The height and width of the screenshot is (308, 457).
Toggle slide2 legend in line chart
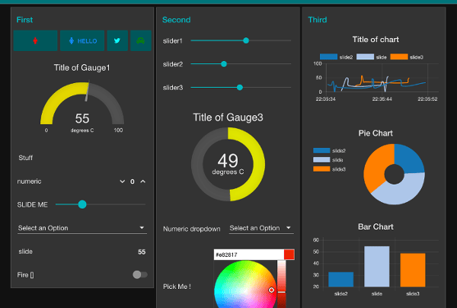coord(336,57)
